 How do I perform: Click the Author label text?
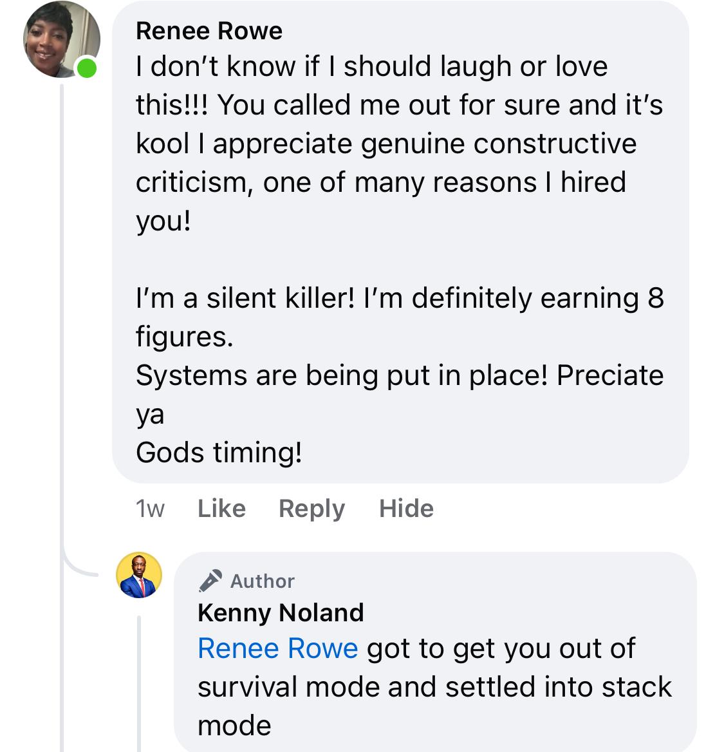point(263,581)
